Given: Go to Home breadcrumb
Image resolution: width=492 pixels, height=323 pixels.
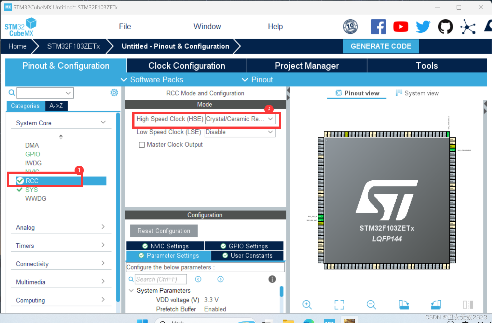Looking at the screenshot, I should [17, 46].
